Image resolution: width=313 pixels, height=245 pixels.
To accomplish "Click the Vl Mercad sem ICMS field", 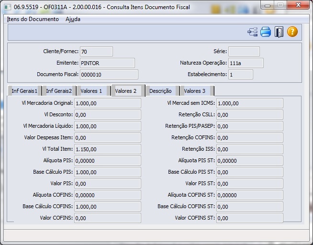I will click(x=250, y=103).
